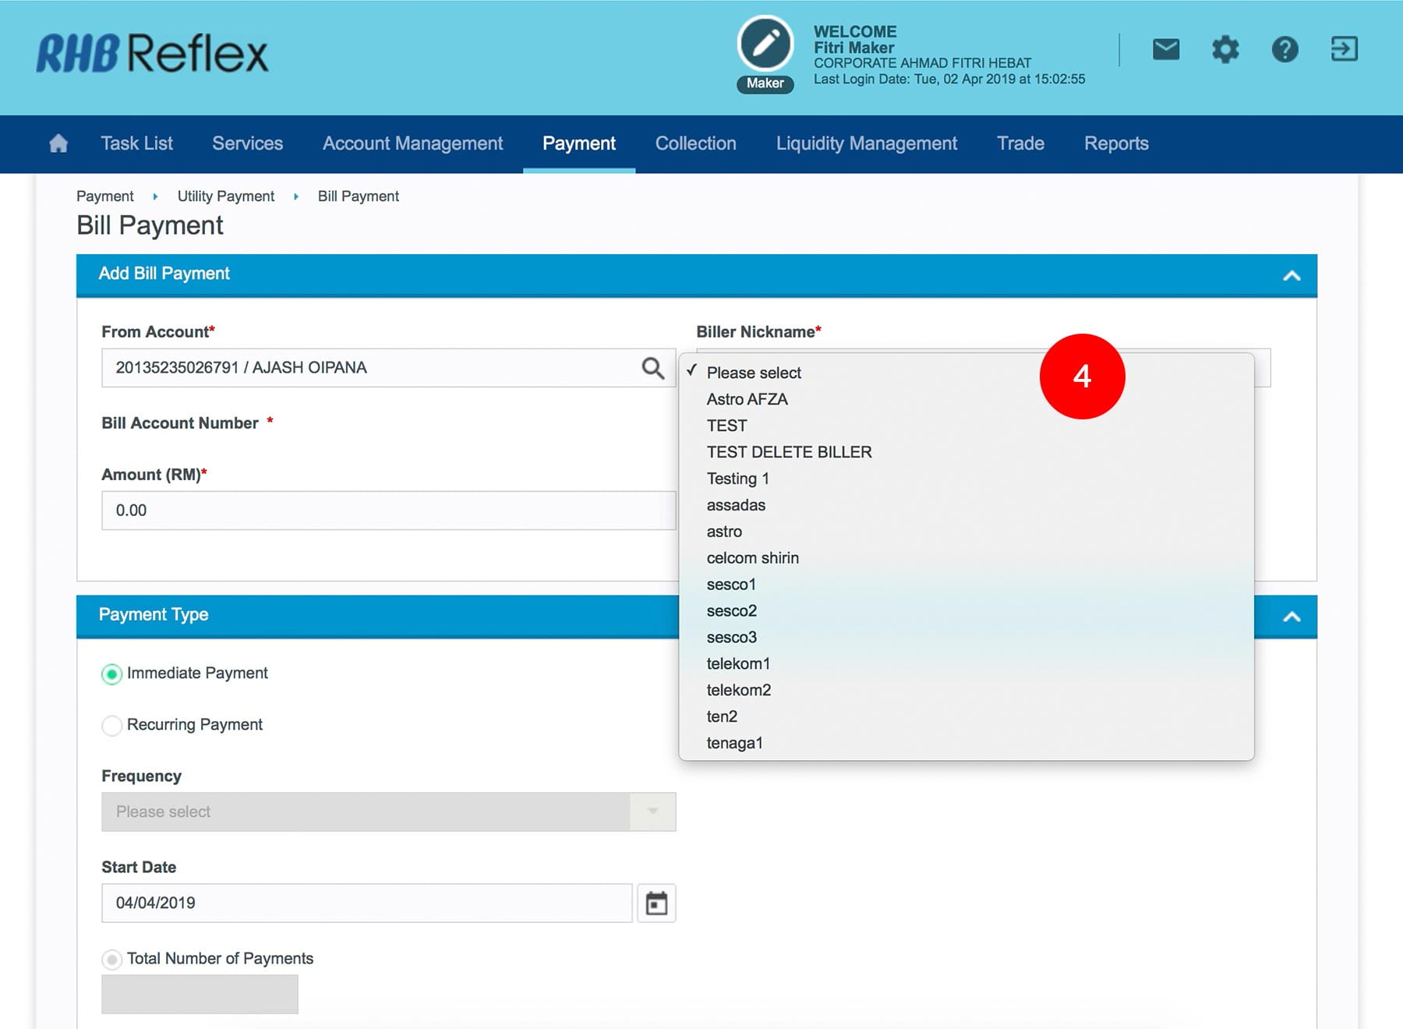Log out using the exit icon
This screenshot has height=1029, width=1403.
click(x=1344, y=50)
